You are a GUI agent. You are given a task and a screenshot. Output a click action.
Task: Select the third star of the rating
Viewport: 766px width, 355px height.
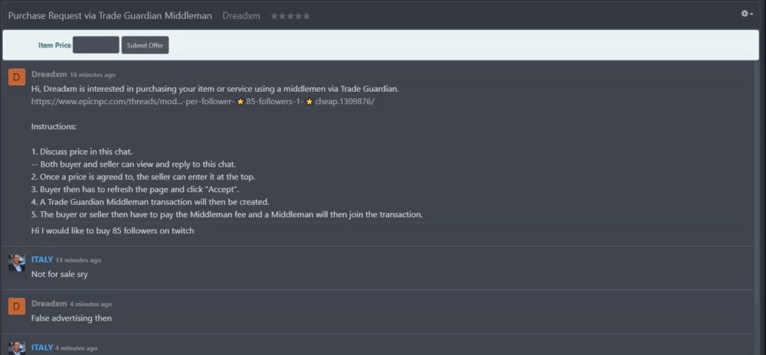(x=290, y=16)
